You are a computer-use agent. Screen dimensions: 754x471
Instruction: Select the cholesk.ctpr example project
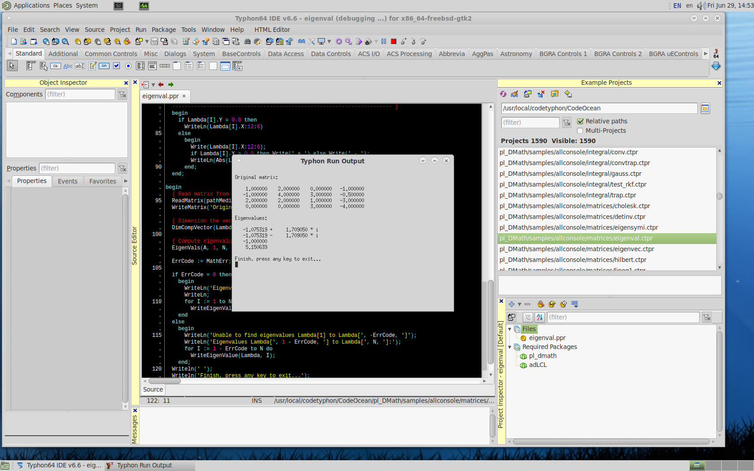point(574,206)
